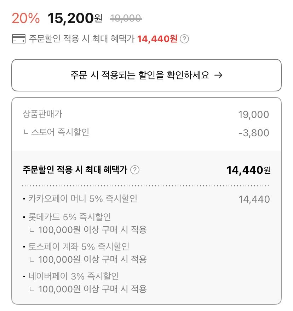This screenshot has height=311, width=293.
Task: Select the 15,200원 sale price
Action: (75, 18)
